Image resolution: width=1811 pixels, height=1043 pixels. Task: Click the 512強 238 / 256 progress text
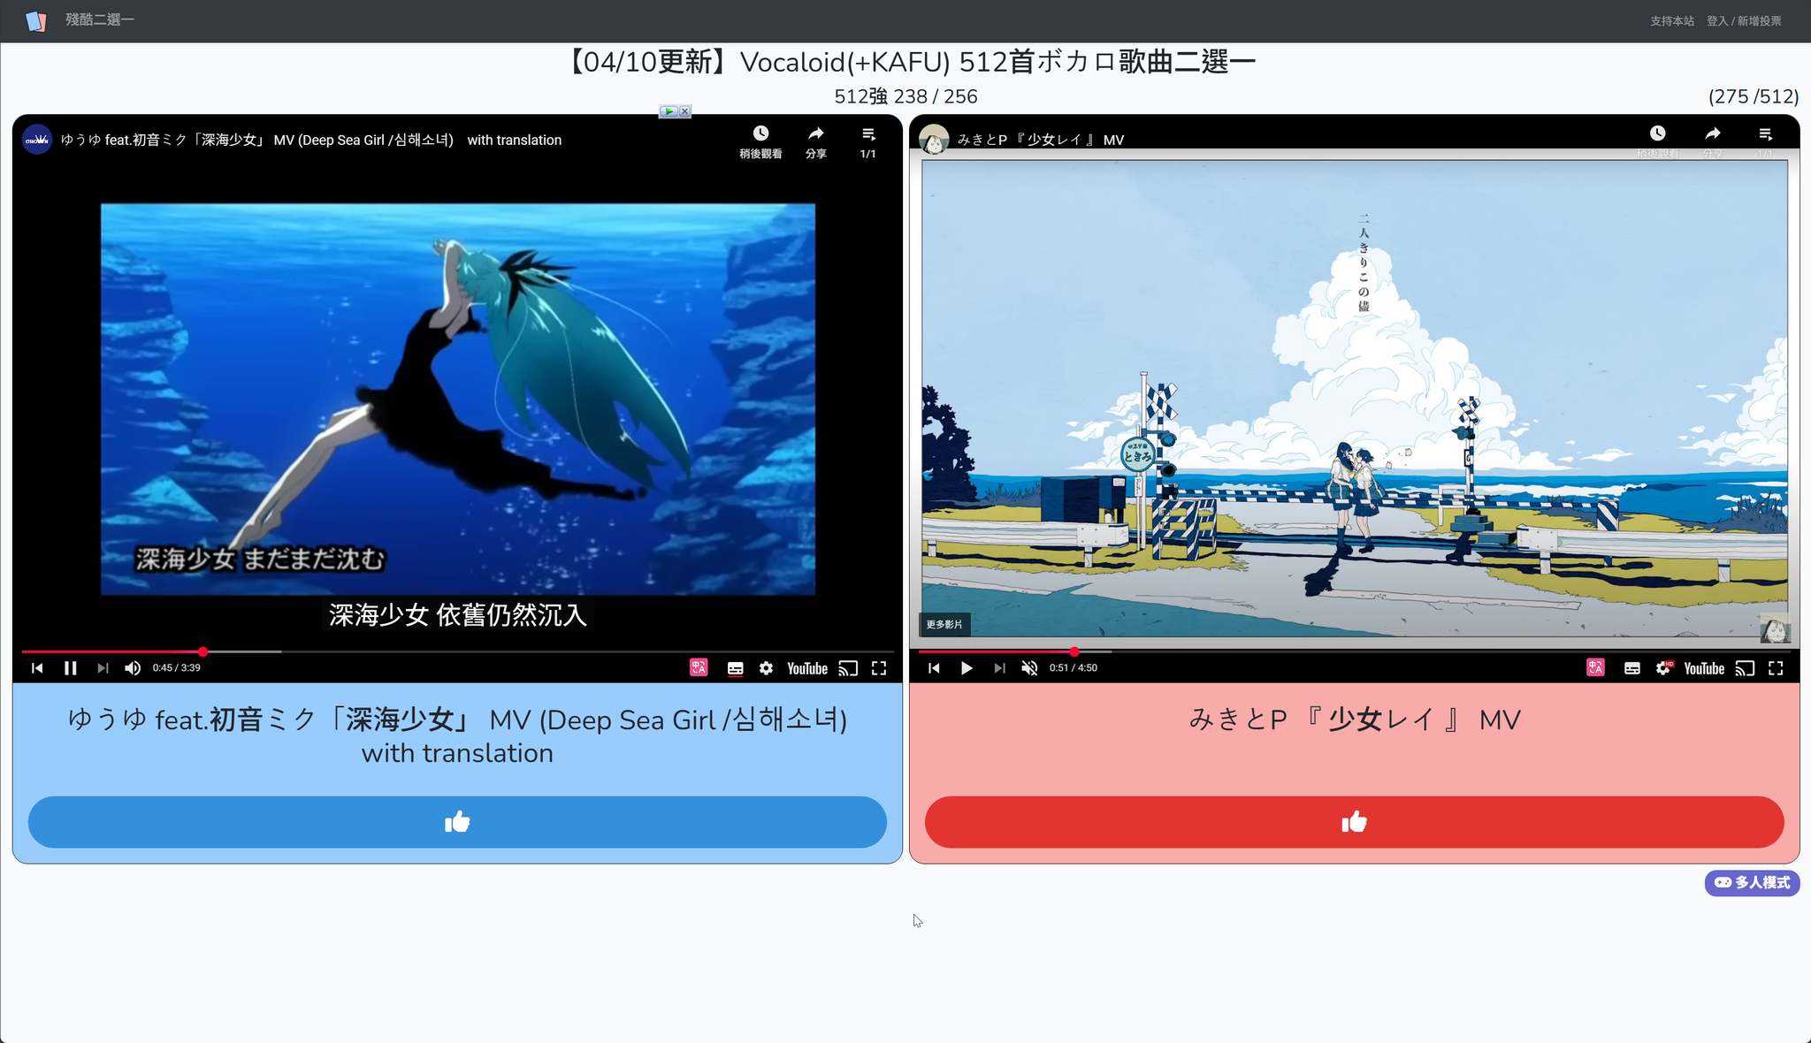(905, 96)
